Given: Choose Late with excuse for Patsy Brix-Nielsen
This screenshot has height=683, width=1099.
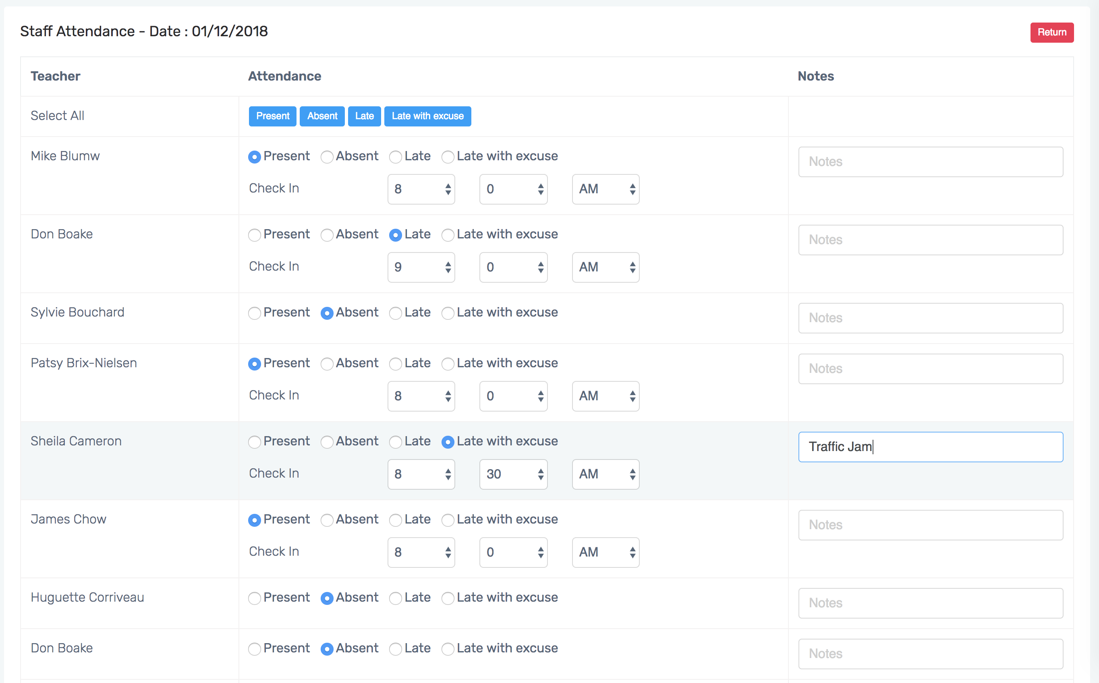Looking at the screenshot, I should (448, 364).
